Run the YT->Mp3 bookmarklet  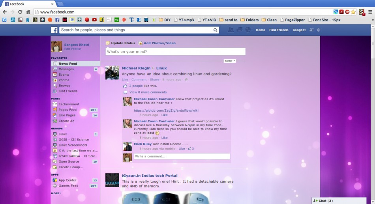click(184, 20)
